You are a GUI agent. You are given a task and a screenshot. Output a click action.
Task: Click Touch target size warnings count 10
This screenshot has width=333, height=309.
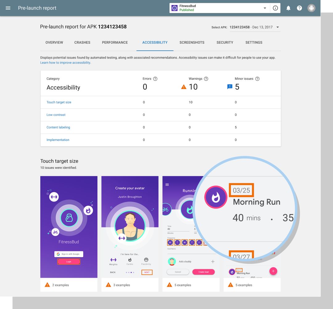tap(191, 102)
